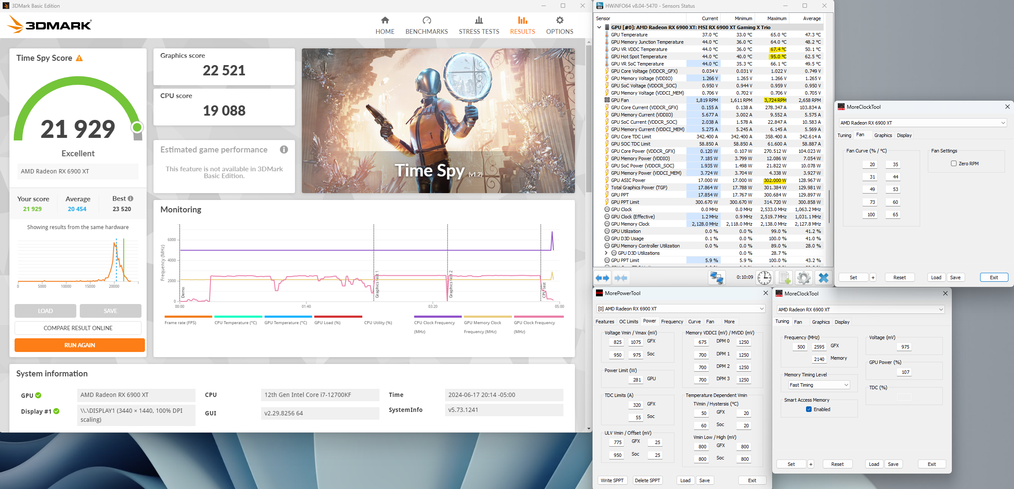Click Exit in MorePowerTool
The height and width of the screenshot is (489, 1014).
[x=752, y=480]
